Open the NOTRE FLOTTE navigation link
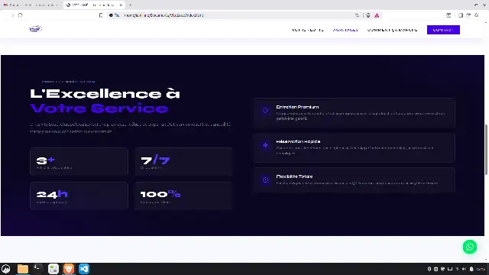Viewport: 489px width, 275px height. click(307, 30)
